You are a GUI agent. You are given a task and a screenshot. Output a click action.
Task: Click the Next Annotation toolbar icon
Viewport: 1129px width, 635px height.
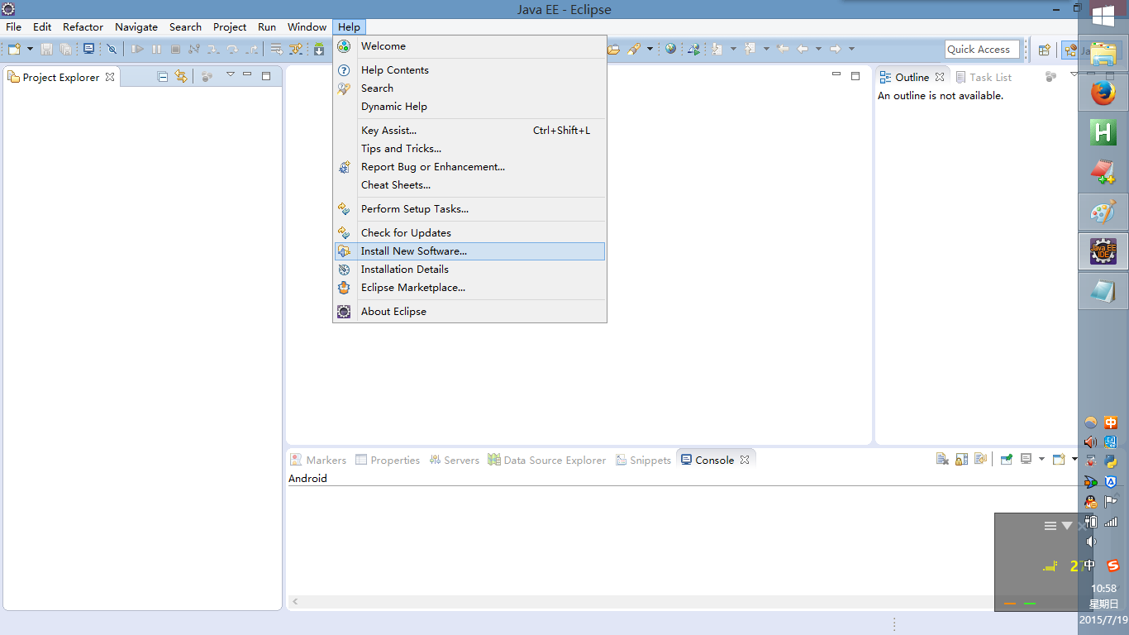coord(717,49)
